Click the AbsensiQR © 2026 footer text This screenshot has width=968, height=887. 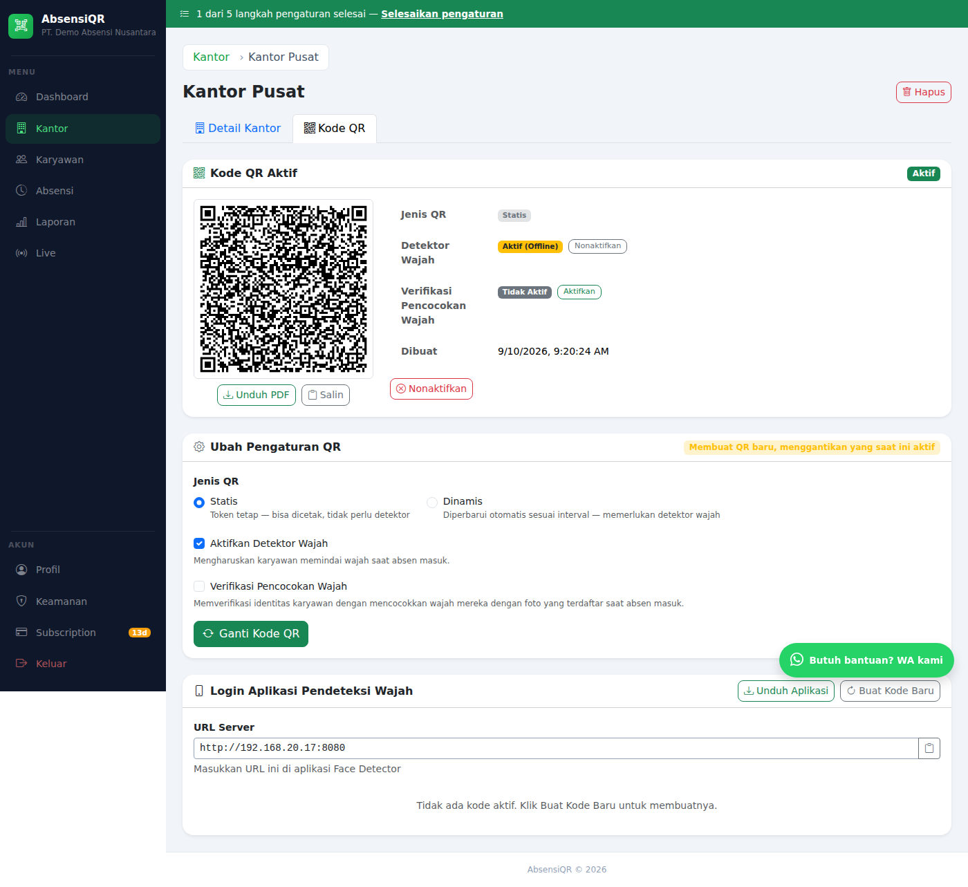(567, 870)
